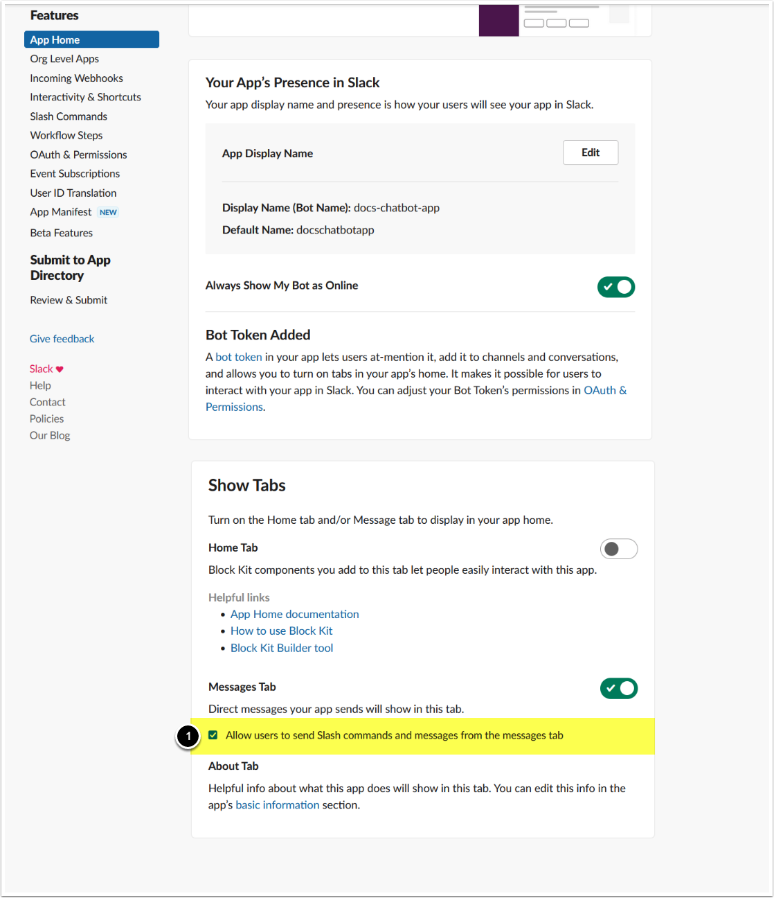Image resolution: width=774 pixels, height=898 pixels.
Task: Open the Help link
Action: (x=40, y=385)
